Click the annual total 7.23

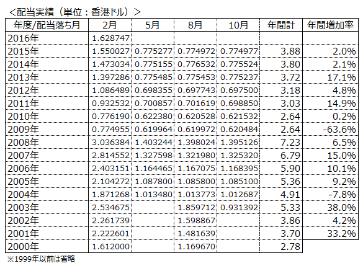point(290,142)
